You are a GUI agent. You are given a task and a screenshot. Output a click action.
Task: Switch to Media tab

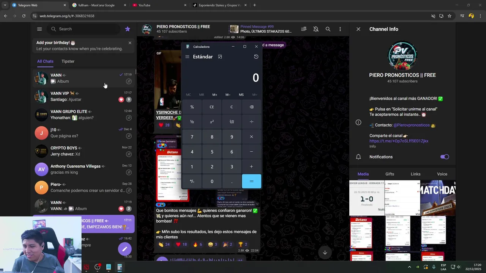coord(363,174)
